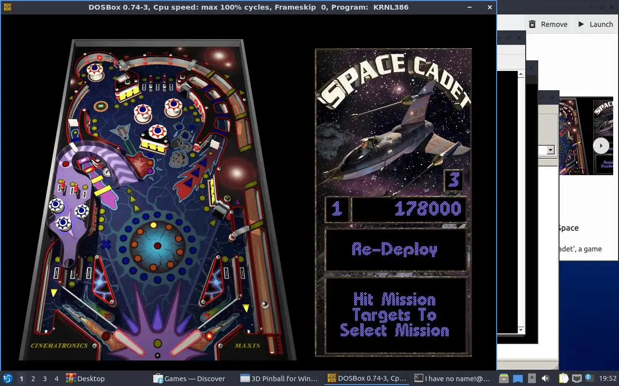Screen dimensions: 619x386
Task: Click the blue X marker on the table
Action: [106, 244]
